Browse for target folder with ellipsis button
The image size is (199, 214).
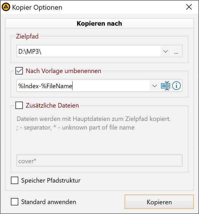tap(176, 52)
